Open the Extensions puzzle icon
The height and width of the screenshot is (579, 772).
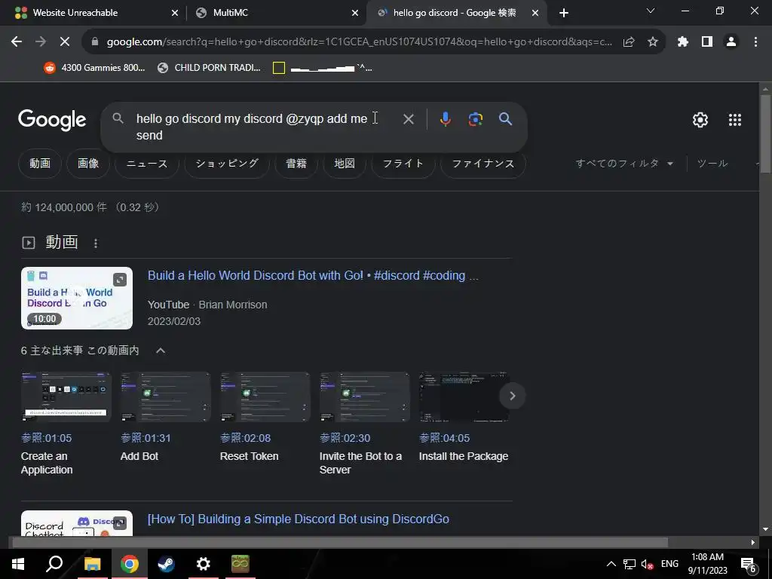[682, 42]
